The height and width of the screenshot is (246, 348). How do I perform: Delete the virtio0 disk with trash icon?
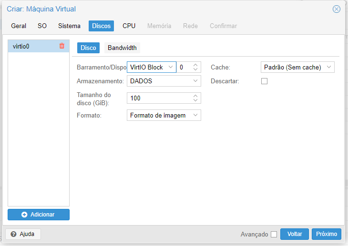[x=62, y=46]
